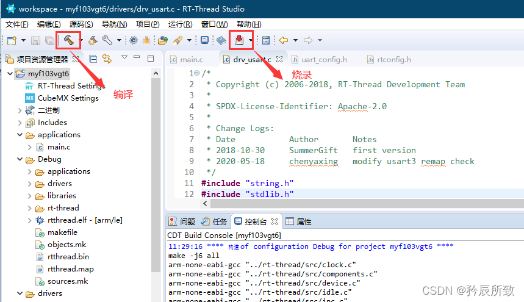
Task: Collapse the myf103vgt6 project node
Action: (10, 73)
